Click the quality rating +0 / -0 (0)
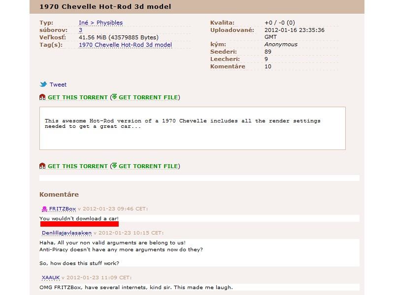Image resolution: width=394 pixels, height=295 pixels. [x=280, y=23]
